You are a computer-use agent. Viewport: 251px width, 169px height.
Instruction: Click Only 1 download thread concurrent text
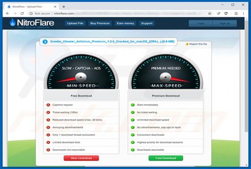[74, 135]
